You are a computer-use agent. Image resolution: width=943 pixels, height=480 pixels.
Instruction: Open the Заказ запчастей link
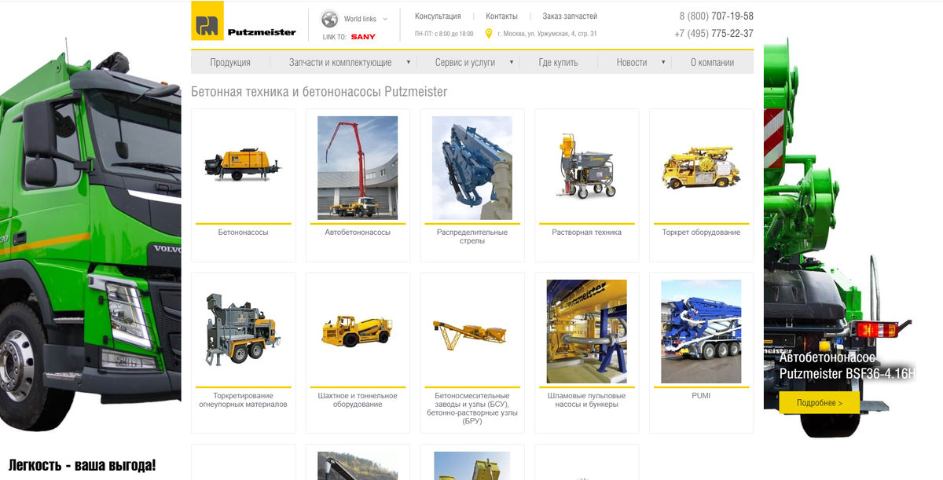[570, 16]
